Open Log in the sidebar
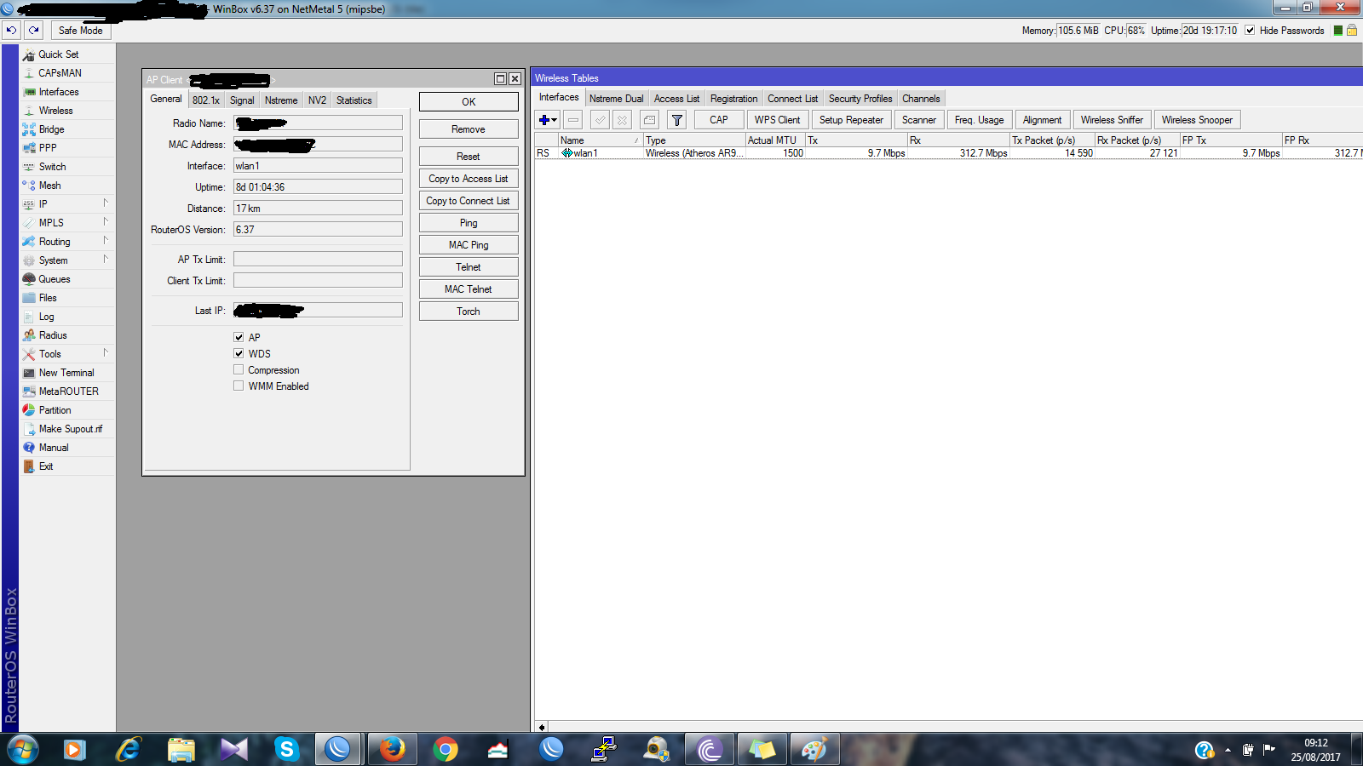 click(x=46, y=317)
